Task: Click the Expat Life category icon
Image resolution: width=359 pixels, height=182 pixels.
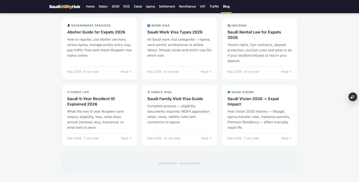Action: coord(69,92)
